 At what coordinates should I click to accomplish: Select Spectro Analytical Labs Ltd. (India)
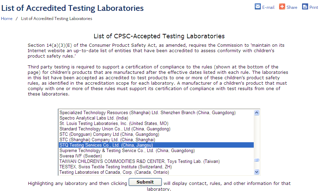click(x=94, y=118)
